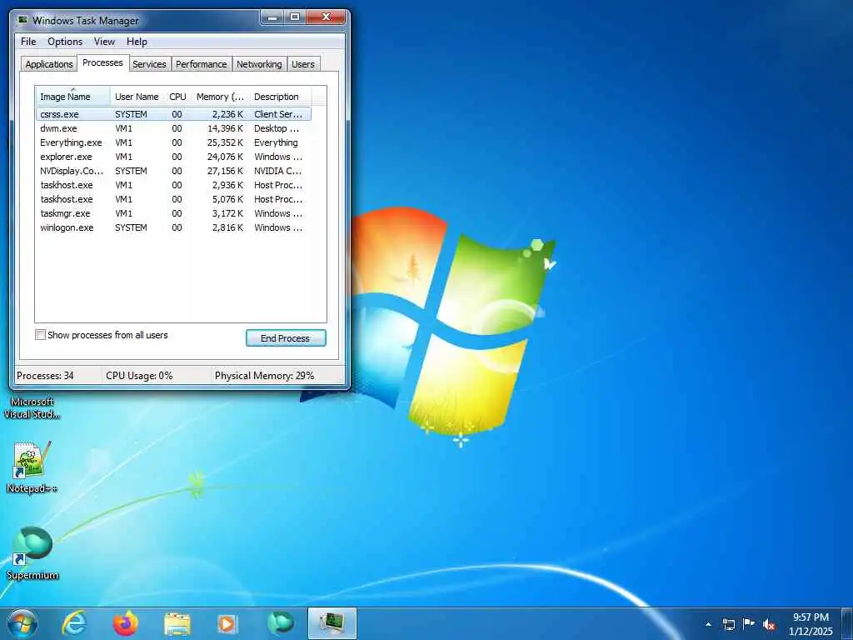Click the End Process button

click(x=286, y=338)
